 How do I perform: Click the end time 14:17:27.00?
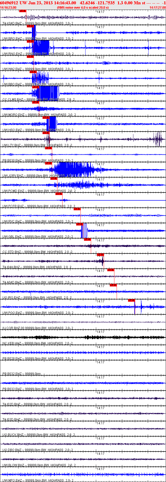pyautogui.click(x=157, y=8)
